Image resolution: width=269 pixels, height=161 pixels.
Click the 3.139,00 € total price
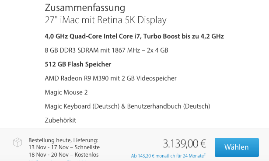pos(185,143)
